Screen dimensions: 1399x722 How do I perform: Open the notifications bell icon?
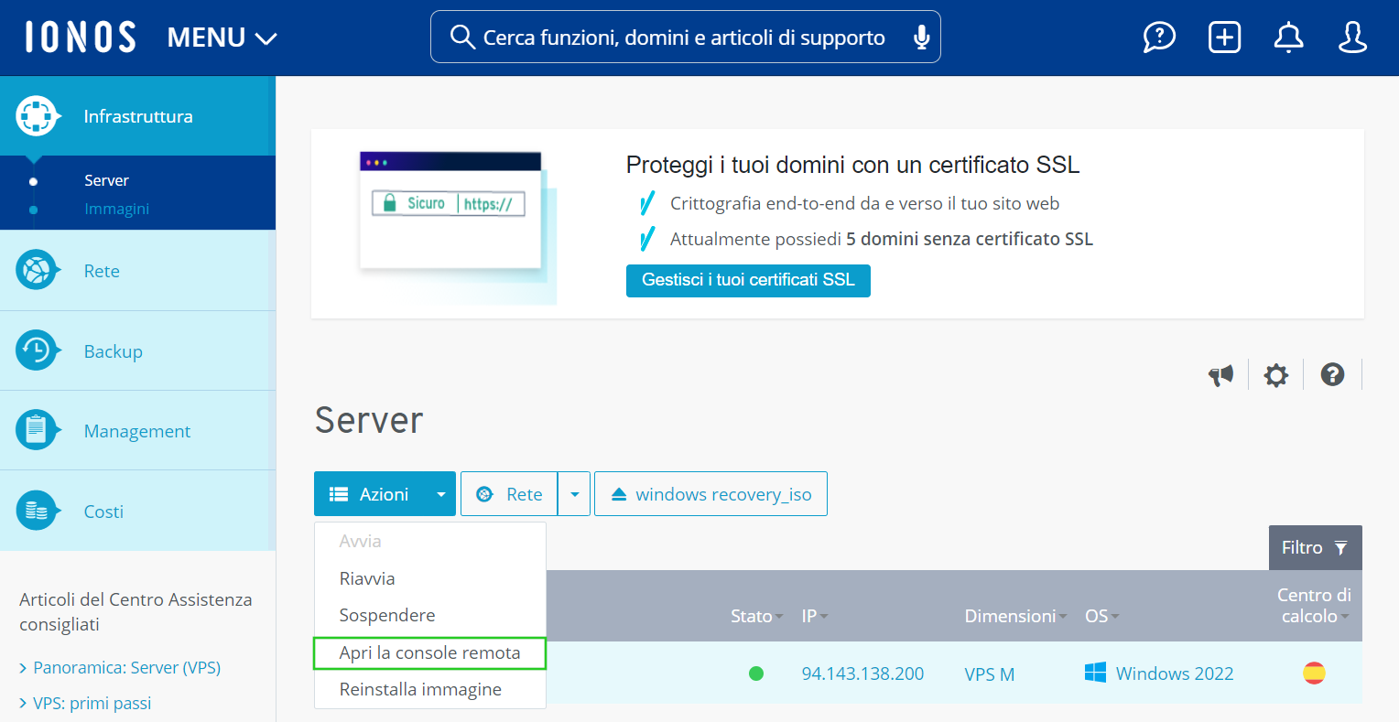[x=1288, y=37]
